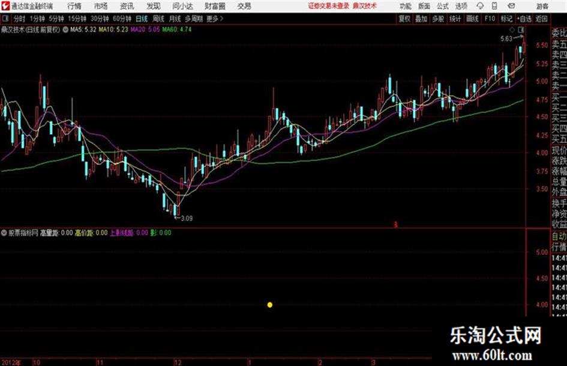
Task: Click the MA10: 5.23 indicator label
Action: 113,29
